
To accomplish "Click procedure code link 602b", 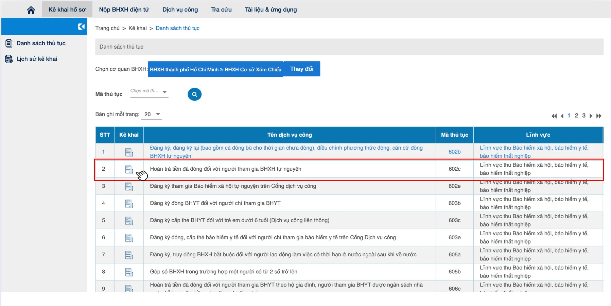I will [454, 152].
